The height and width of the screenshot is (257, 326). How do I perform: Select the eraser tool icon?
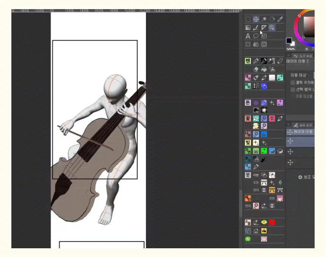coord(256,69)
